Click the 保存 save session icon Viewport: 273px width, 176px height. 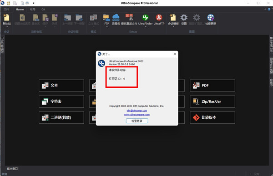(45, 18)
